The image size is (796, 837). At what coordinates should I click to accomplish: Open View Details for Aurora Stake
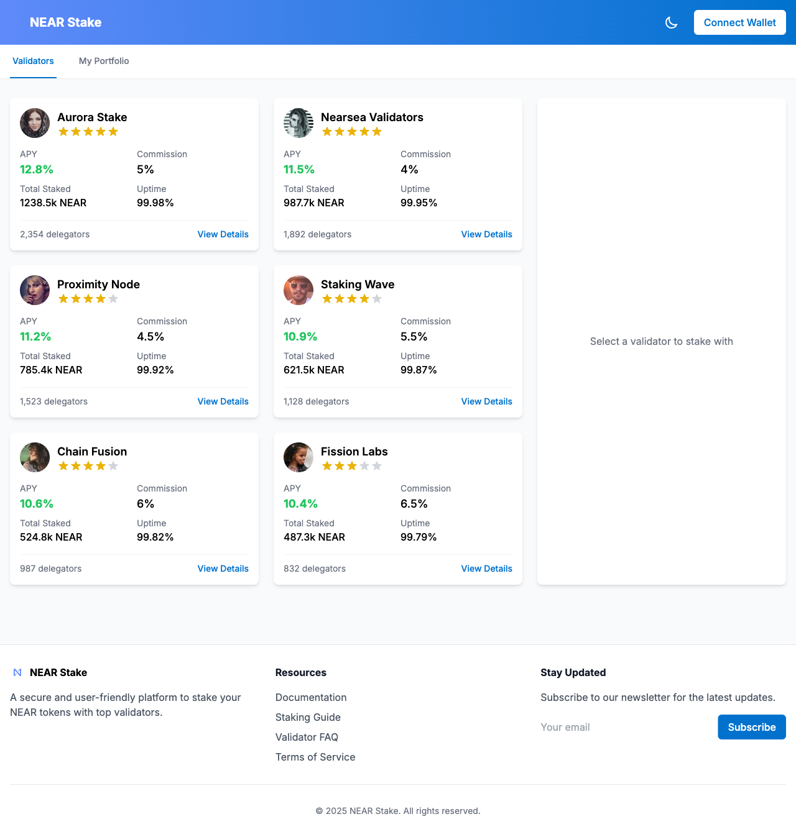(x=223, y=234)
